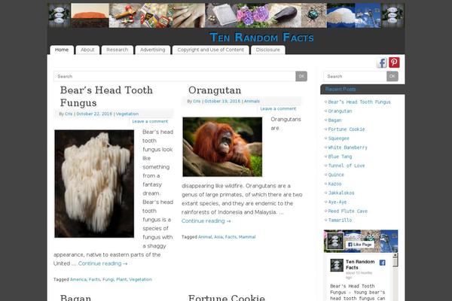Open the Orangutan post title
Screen dimensions: 452x301
(x=215, y=90)
